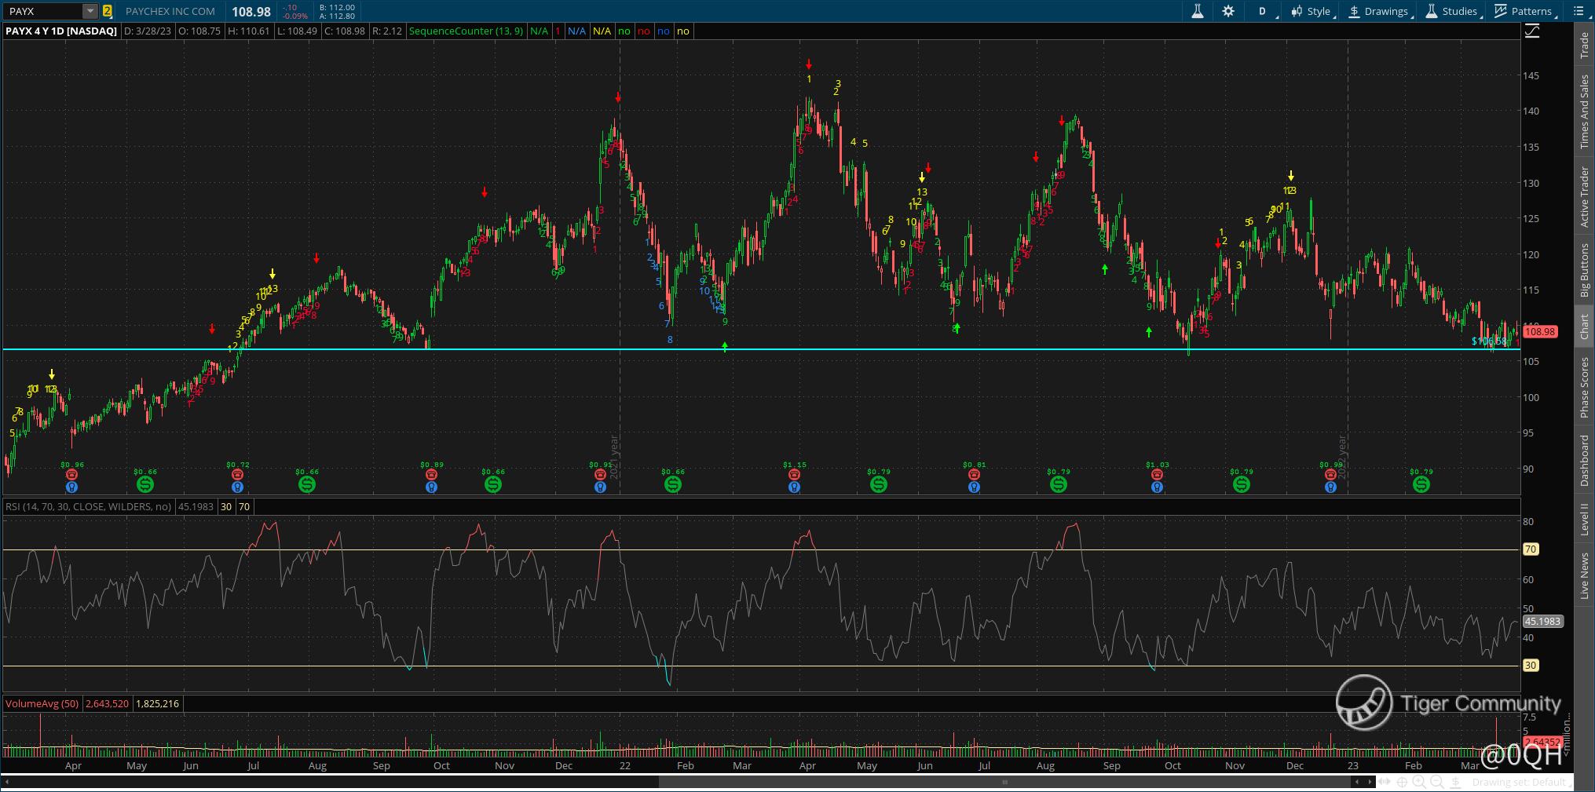Click the zoom out magnifier icon
This screenshot has width=1595, height=792.
[x=1437, y=782]
